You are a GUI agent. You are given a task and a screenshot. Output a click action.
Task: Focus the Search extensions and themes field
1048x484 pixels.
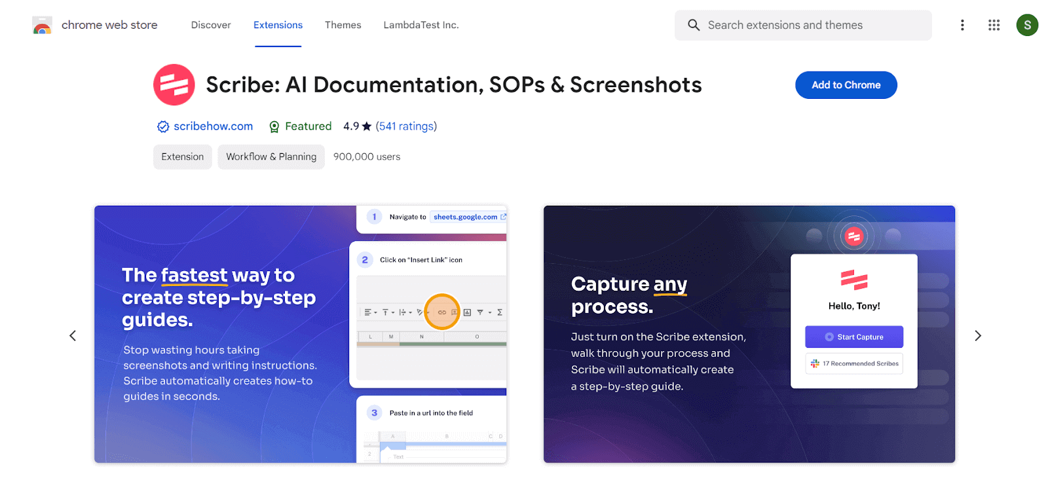point(803,25)
